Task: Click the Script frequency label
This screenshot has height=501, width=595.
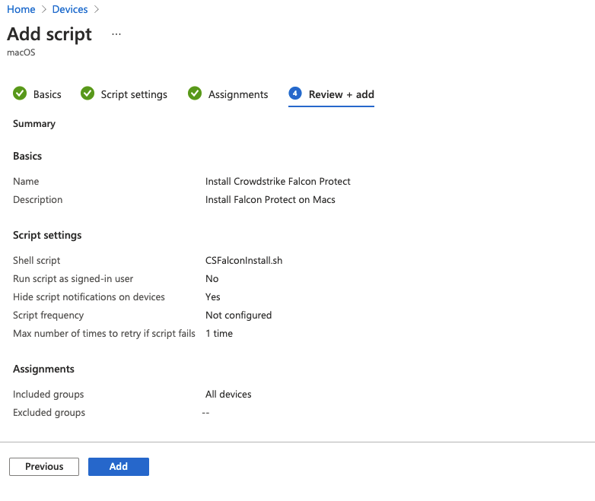Action: [x=48, y=316]
